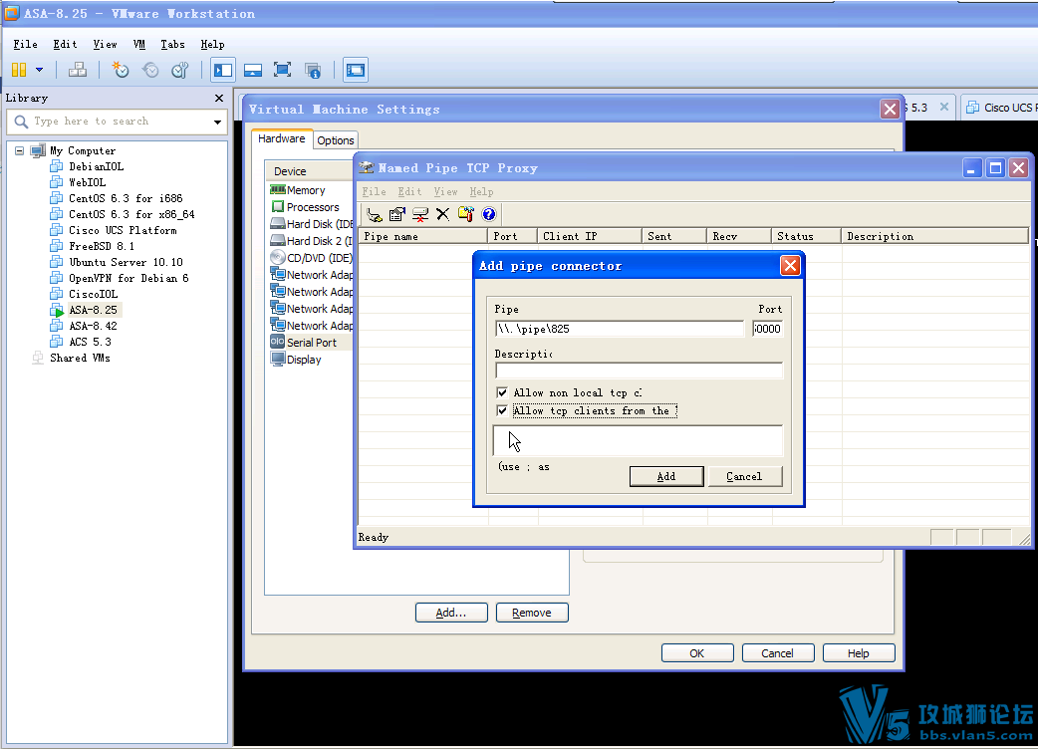
Task: Collapse the My Computer tree node
Action: point(19,150)
